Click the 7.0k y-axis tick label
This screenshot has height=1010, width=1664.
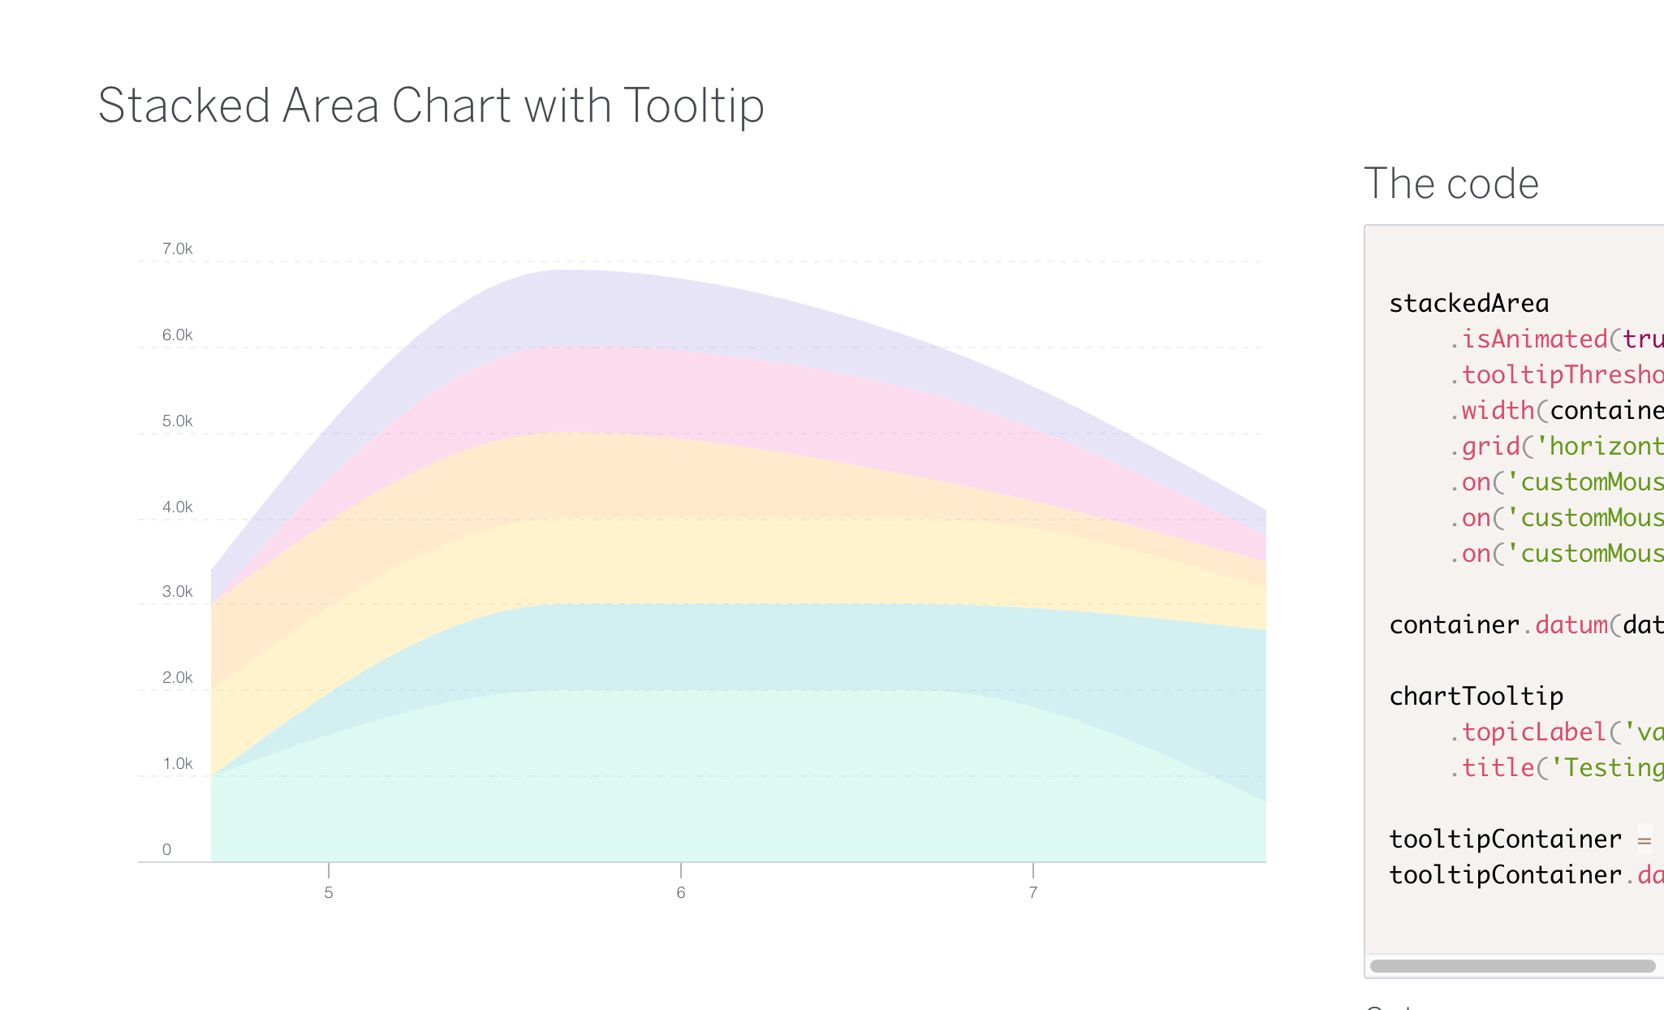[179, 248]
